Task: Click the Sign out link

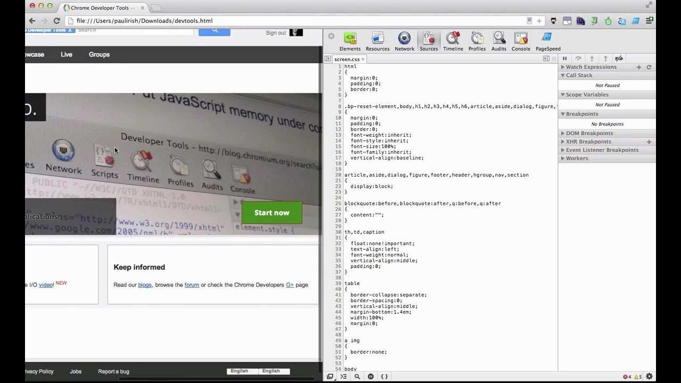Action: pos(276,33)
